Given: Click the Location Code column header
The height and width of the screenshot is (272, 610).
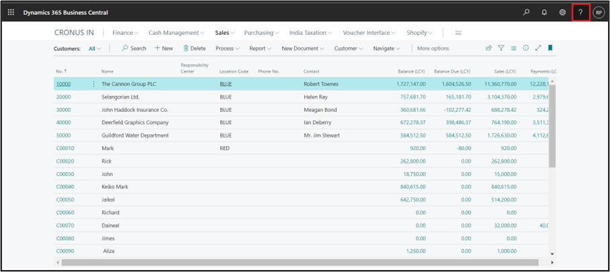Looking at the screenshot, I should point(234,72).
